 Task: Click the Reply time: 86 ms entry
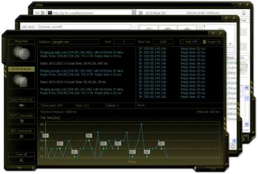click(x=193, y=64)
